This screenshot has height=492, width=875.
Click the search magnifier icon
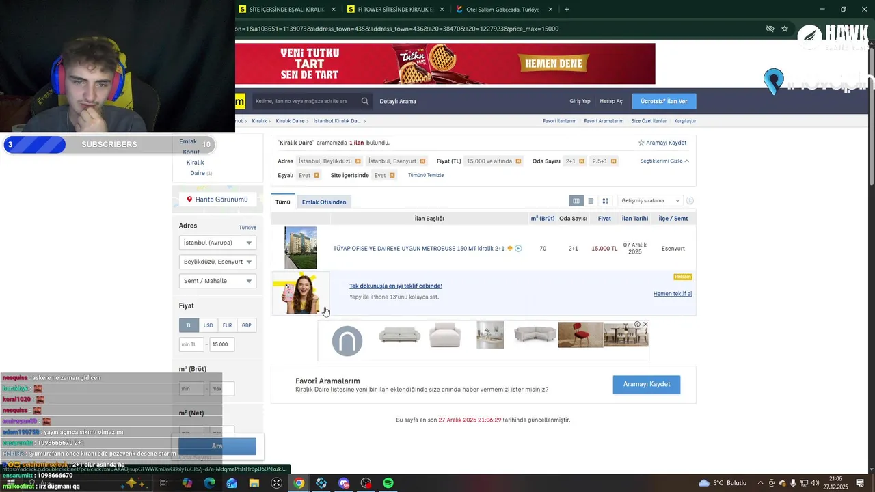coord(365,101)
